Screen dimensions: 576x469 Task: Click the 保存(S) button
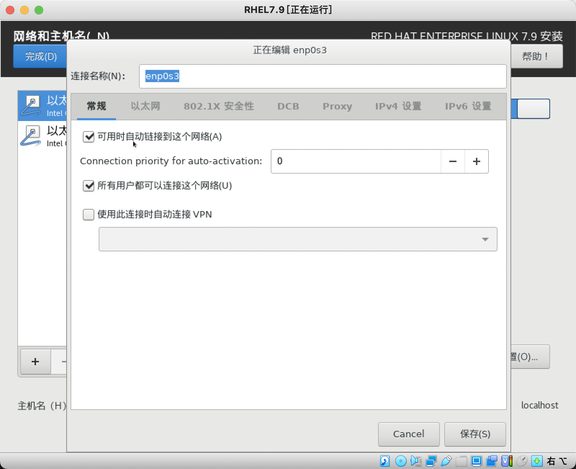point(475,434)
